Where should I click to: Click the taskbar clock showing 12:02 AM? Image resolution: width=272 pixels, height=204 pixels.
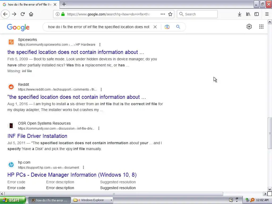click(x=262, y=200)
